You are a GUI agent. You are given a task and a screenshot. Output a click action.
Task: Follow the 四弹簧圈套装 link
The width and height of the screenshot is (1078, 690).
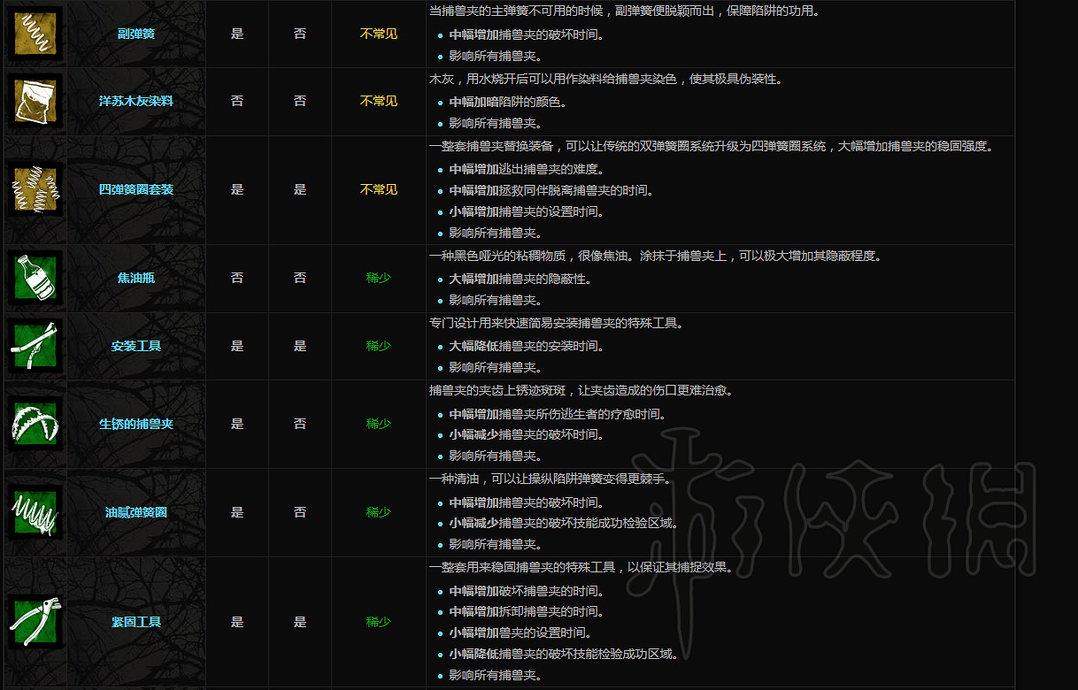pos(136,189)
